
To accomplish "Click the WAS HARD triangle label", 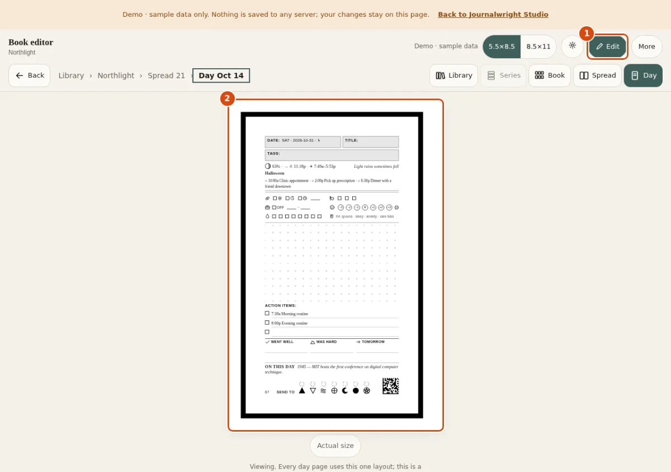I will click(x=324, y=342).
